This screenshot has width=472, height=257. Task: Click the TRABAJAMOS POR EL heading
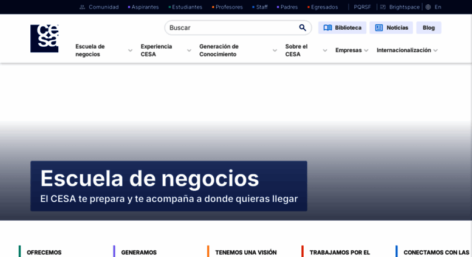point(340,253)
